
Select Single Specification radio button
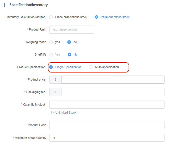click(51, 67)
